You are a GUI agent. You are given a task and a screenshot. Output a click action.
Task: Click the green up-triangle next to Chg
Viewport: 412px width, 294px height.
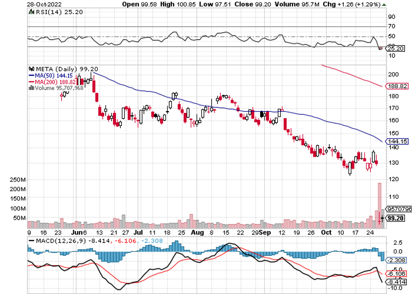pos(384,5)
